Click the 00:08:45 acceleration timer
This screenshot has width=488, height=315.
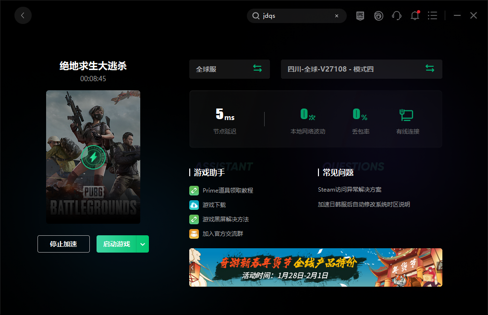[93, 79]
